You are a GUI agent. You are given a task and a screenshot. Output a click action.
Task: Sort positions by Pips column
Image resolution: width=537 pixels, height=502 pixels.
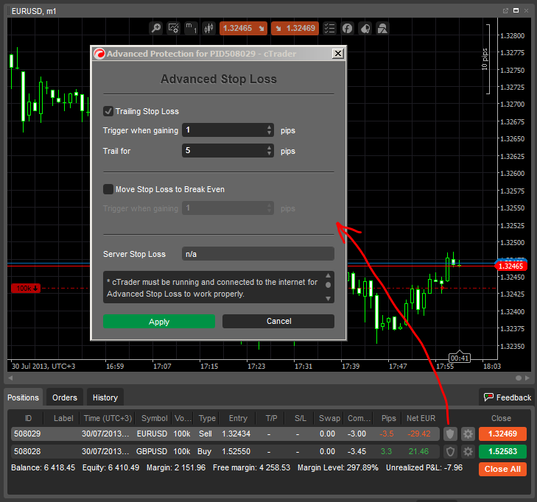pyautogui.click(x=389, y=418)
